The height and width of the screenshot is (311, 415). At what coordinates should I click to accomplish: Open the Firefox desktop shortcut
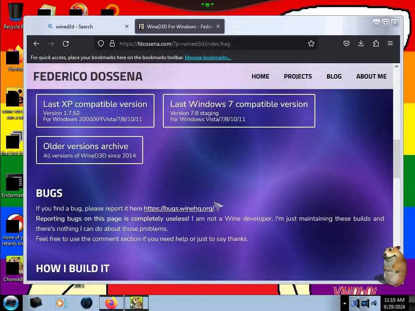(15, 58)
